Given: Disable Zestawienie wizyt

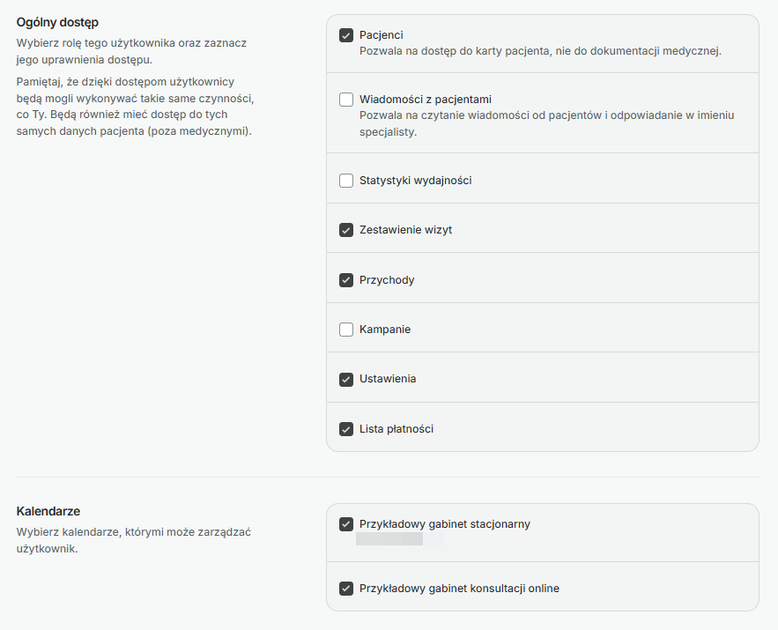Looking at the screenshot, I should (x=346, y=230).
